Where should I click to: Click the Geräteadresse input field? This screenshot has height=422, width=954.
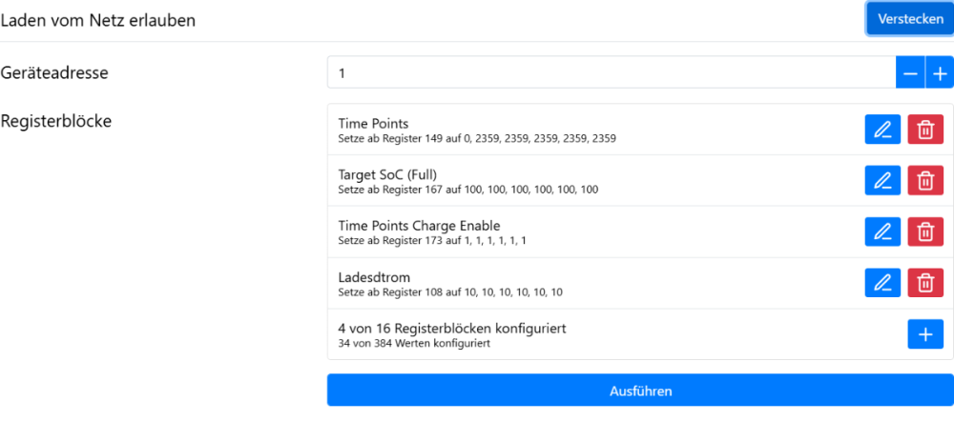[x=611, y=73]
